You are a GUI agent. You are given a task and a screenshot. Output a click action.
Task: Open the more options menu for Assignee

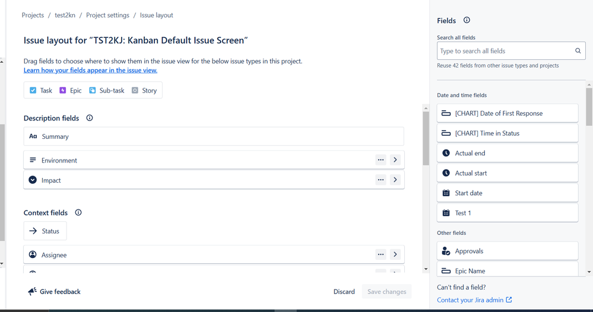point(381,254)
